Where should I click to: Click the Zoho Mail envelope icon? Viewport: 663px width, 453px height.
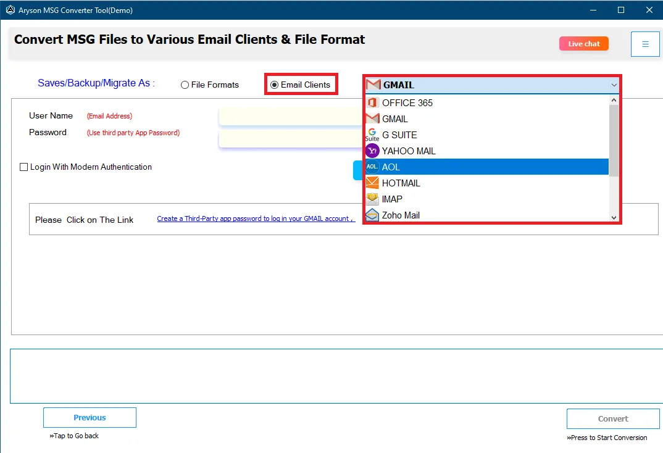[x=372, y=215]
